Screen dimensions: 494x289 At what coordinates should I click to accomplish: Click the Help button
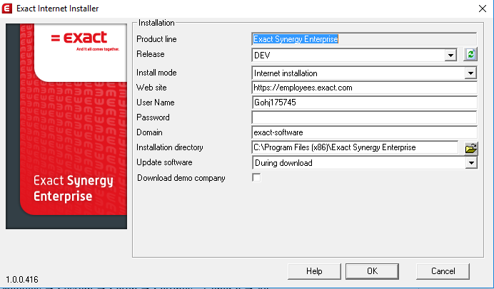click(x=314, y=271)
